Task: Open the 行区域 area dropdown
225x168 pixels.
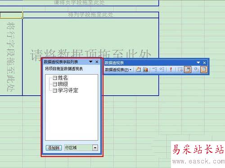Action: (95, 148)
